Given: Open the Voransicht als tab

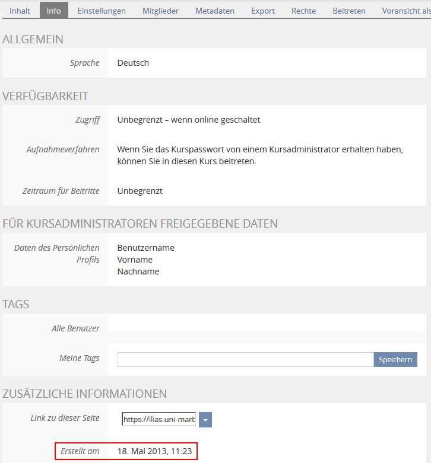Looking at the screenshot, I should (406, 11).
